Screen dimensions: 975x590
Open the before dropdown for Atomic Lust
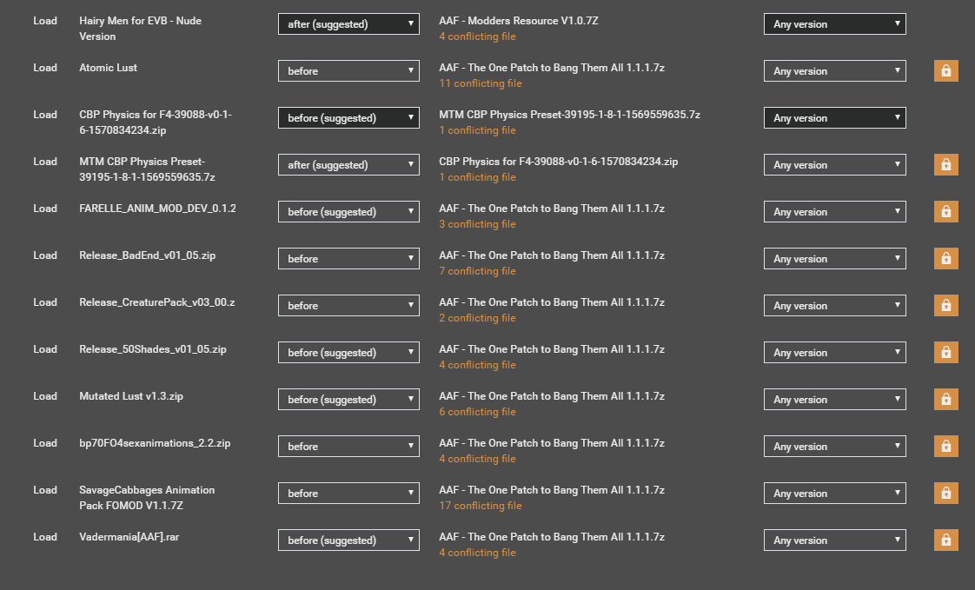pyautogui.click(x=348, y=70)
